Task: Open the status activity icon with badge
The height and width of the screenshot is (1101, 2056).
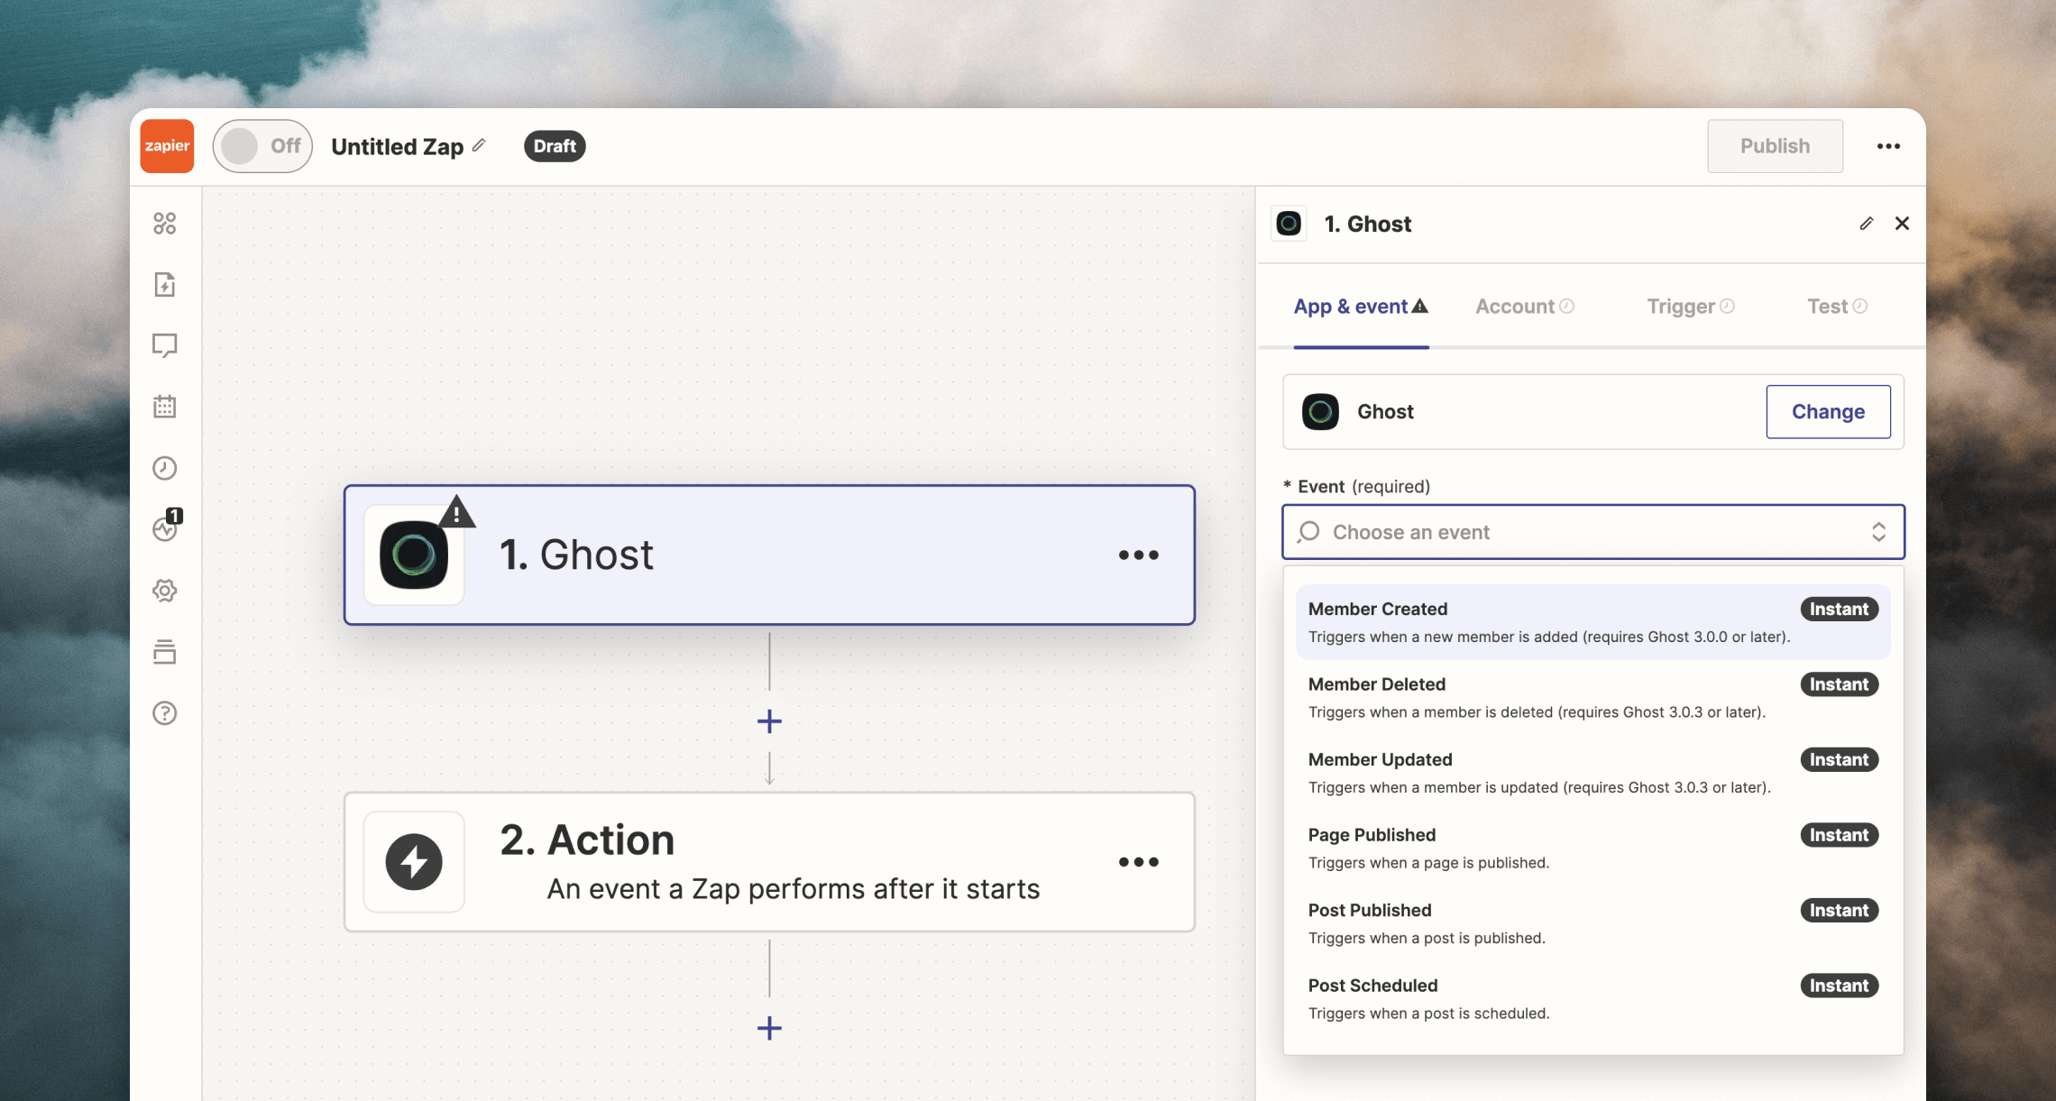Action: pos(167,526)
